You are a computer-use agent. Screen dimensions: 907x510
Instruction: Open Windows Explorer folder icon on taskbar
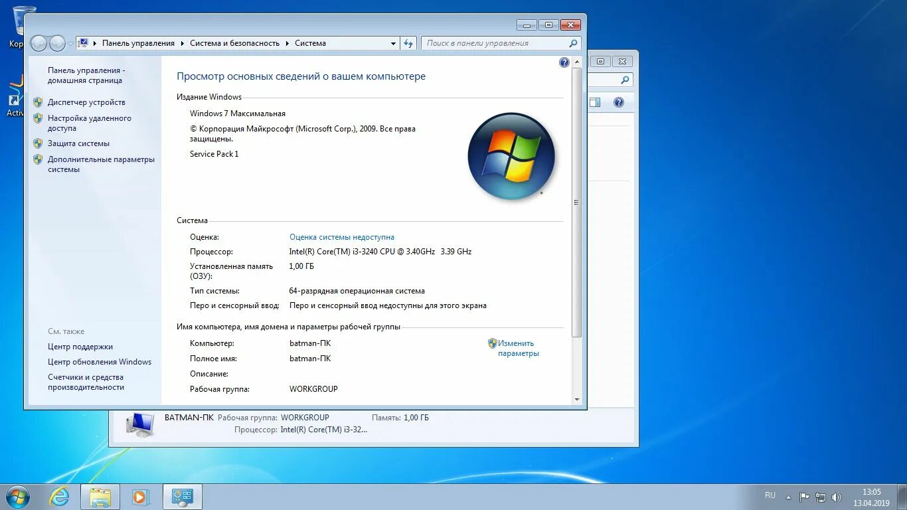point(100,497)
